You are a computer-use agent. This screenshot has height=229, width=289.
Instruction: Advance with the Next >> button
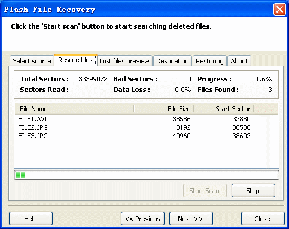[x=191, y=219]
